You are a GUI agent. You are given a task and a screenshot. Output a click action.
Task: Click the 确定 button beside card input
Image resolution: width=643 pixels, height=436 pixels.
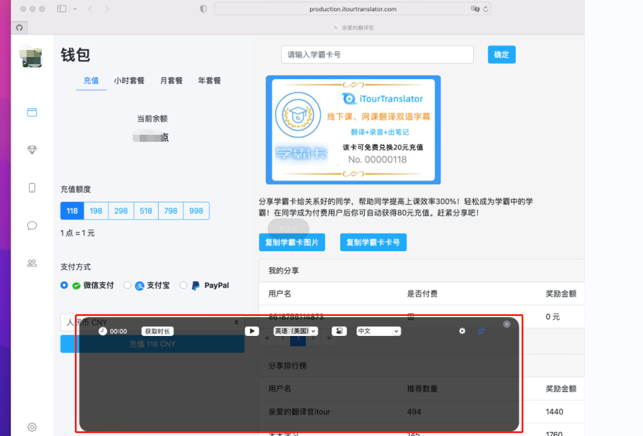[x=502, y=55]
